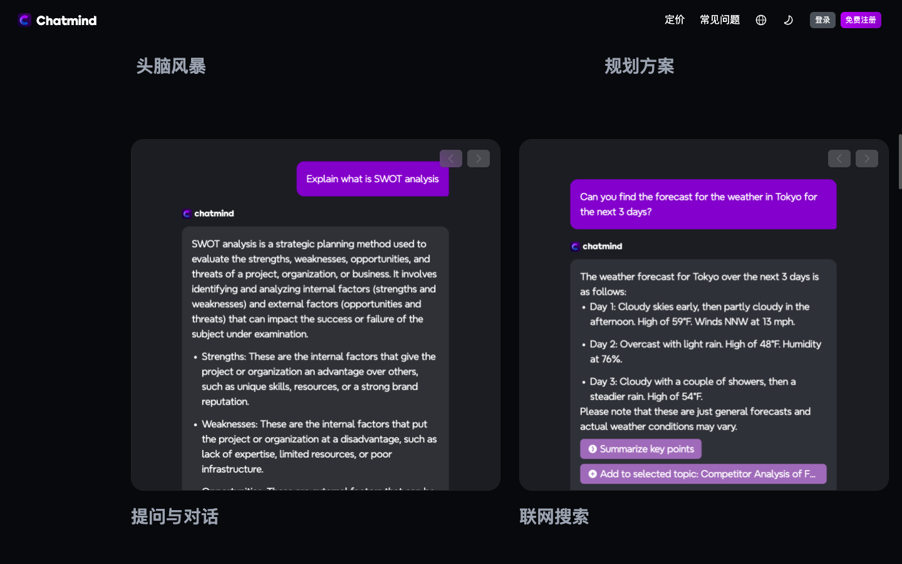Select the 'Summarize key points' suggestion
The image size is (902, 564).
click(640, 449)
